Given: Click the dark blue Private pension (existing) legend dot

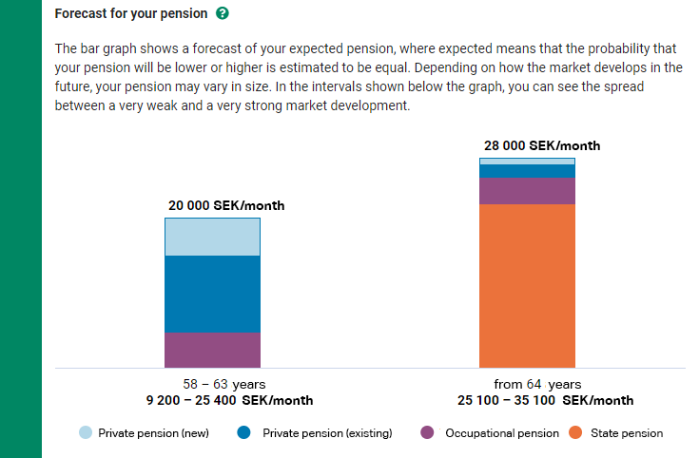Looking at the screenshot, I should pyautogui.click(x=244, y=433).
